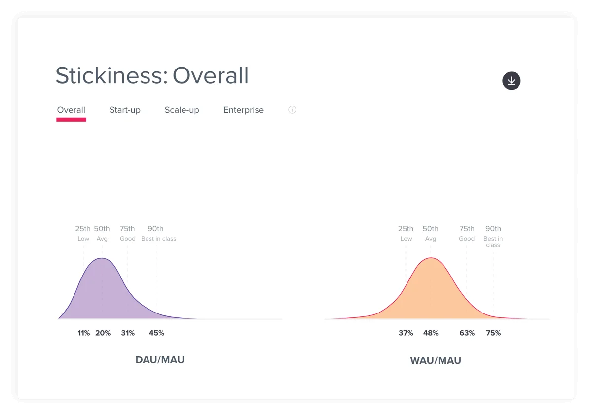Click the 63% value under WAU/MAU
592x417 pixels.
coord(467,333)
